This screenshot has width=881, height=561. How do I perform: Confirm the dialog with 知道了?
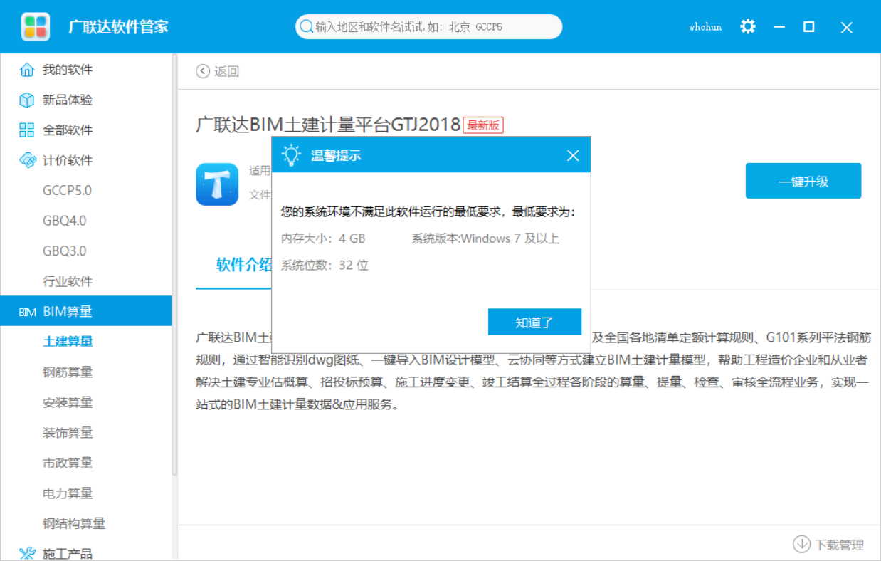pos(534,322)
